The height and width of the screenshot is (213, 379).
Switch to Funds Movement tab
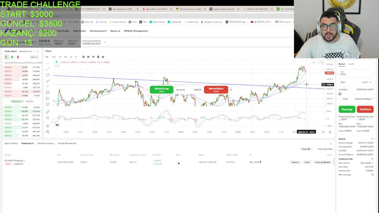click(67, 143)
